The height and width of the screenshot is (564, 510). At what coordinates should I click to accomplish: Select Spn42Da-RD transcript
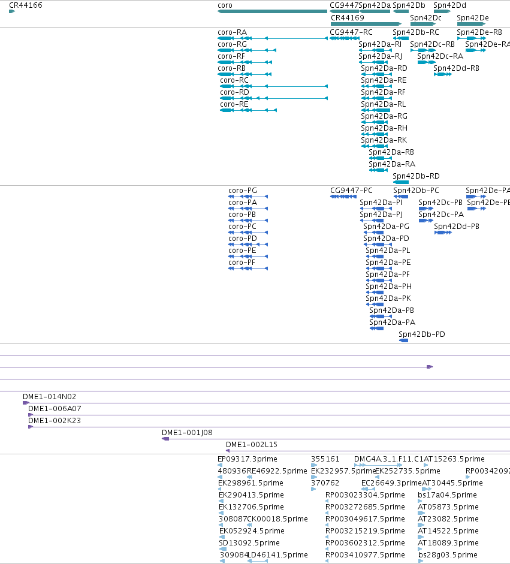point(376,74)
